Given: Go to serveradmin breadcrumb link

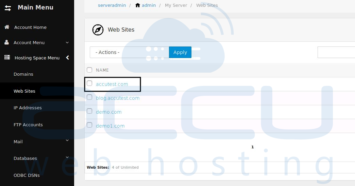Looking at the screenshot, I should pyautogui.click(x=112, y=5).
